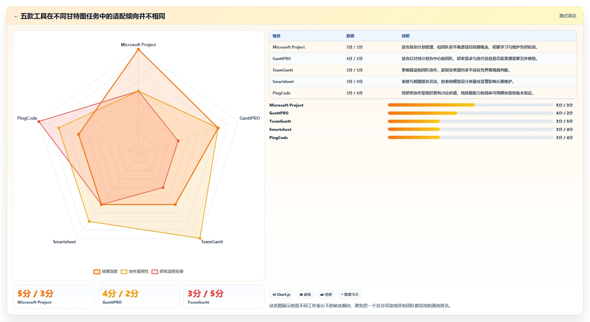Click the GanttPRO data card
The height and width of the screenshot is (322, 590).
139,297
